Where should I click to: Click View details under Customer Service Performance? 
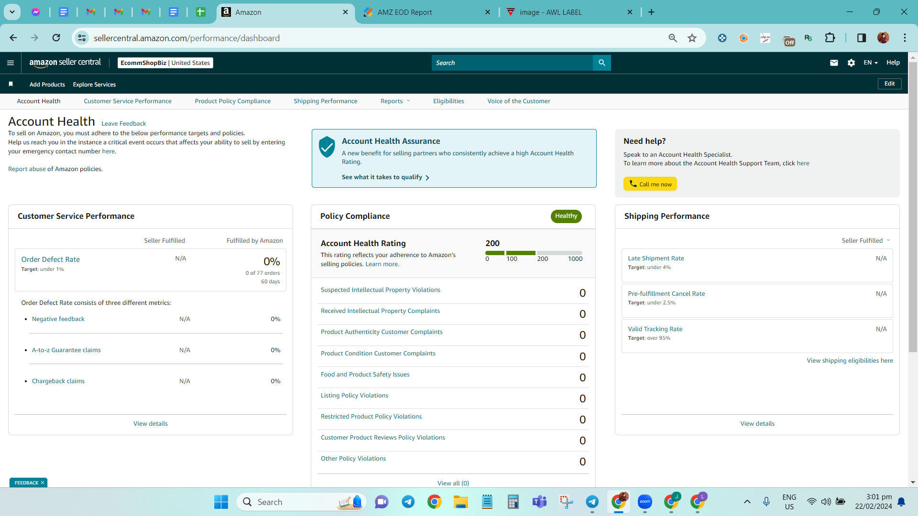[x=151, y=423]
